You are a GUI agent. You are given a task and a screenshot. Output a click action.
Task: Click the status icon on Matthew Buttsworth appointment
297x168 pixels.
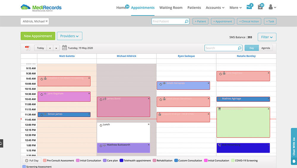pos(101,146)
